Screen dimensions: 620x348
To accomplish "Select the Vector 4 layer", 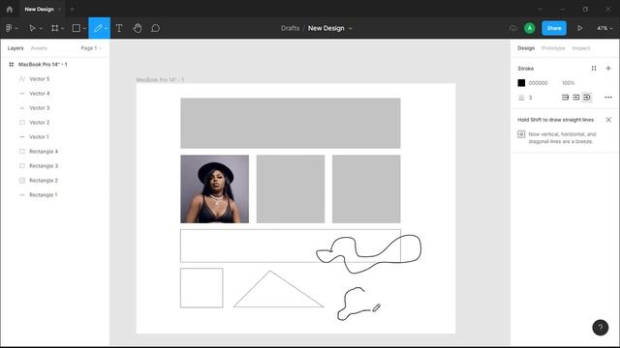I will point(39,94).
